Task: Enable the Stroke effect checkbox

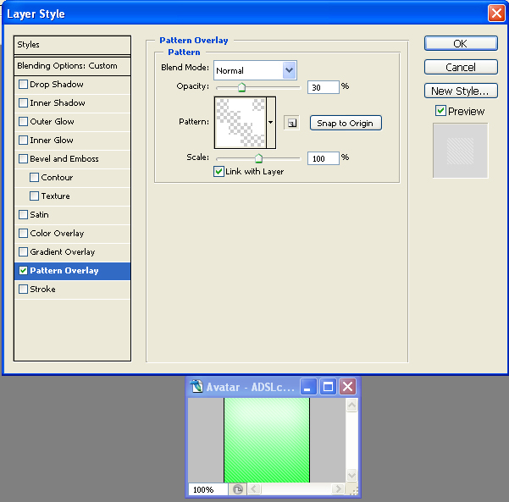Action: [24, 290]
